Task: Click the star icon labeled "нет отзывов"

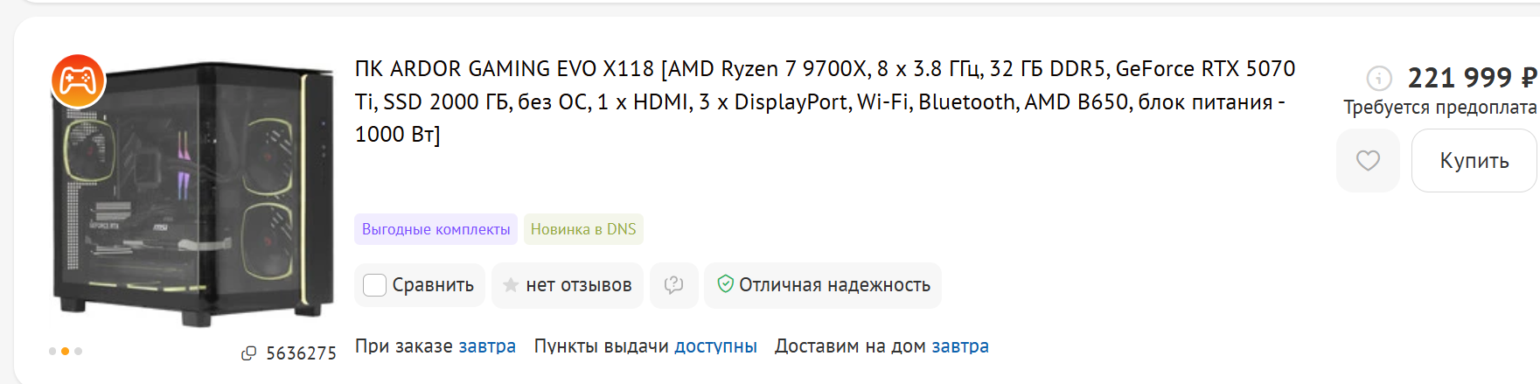Action: 511,285
